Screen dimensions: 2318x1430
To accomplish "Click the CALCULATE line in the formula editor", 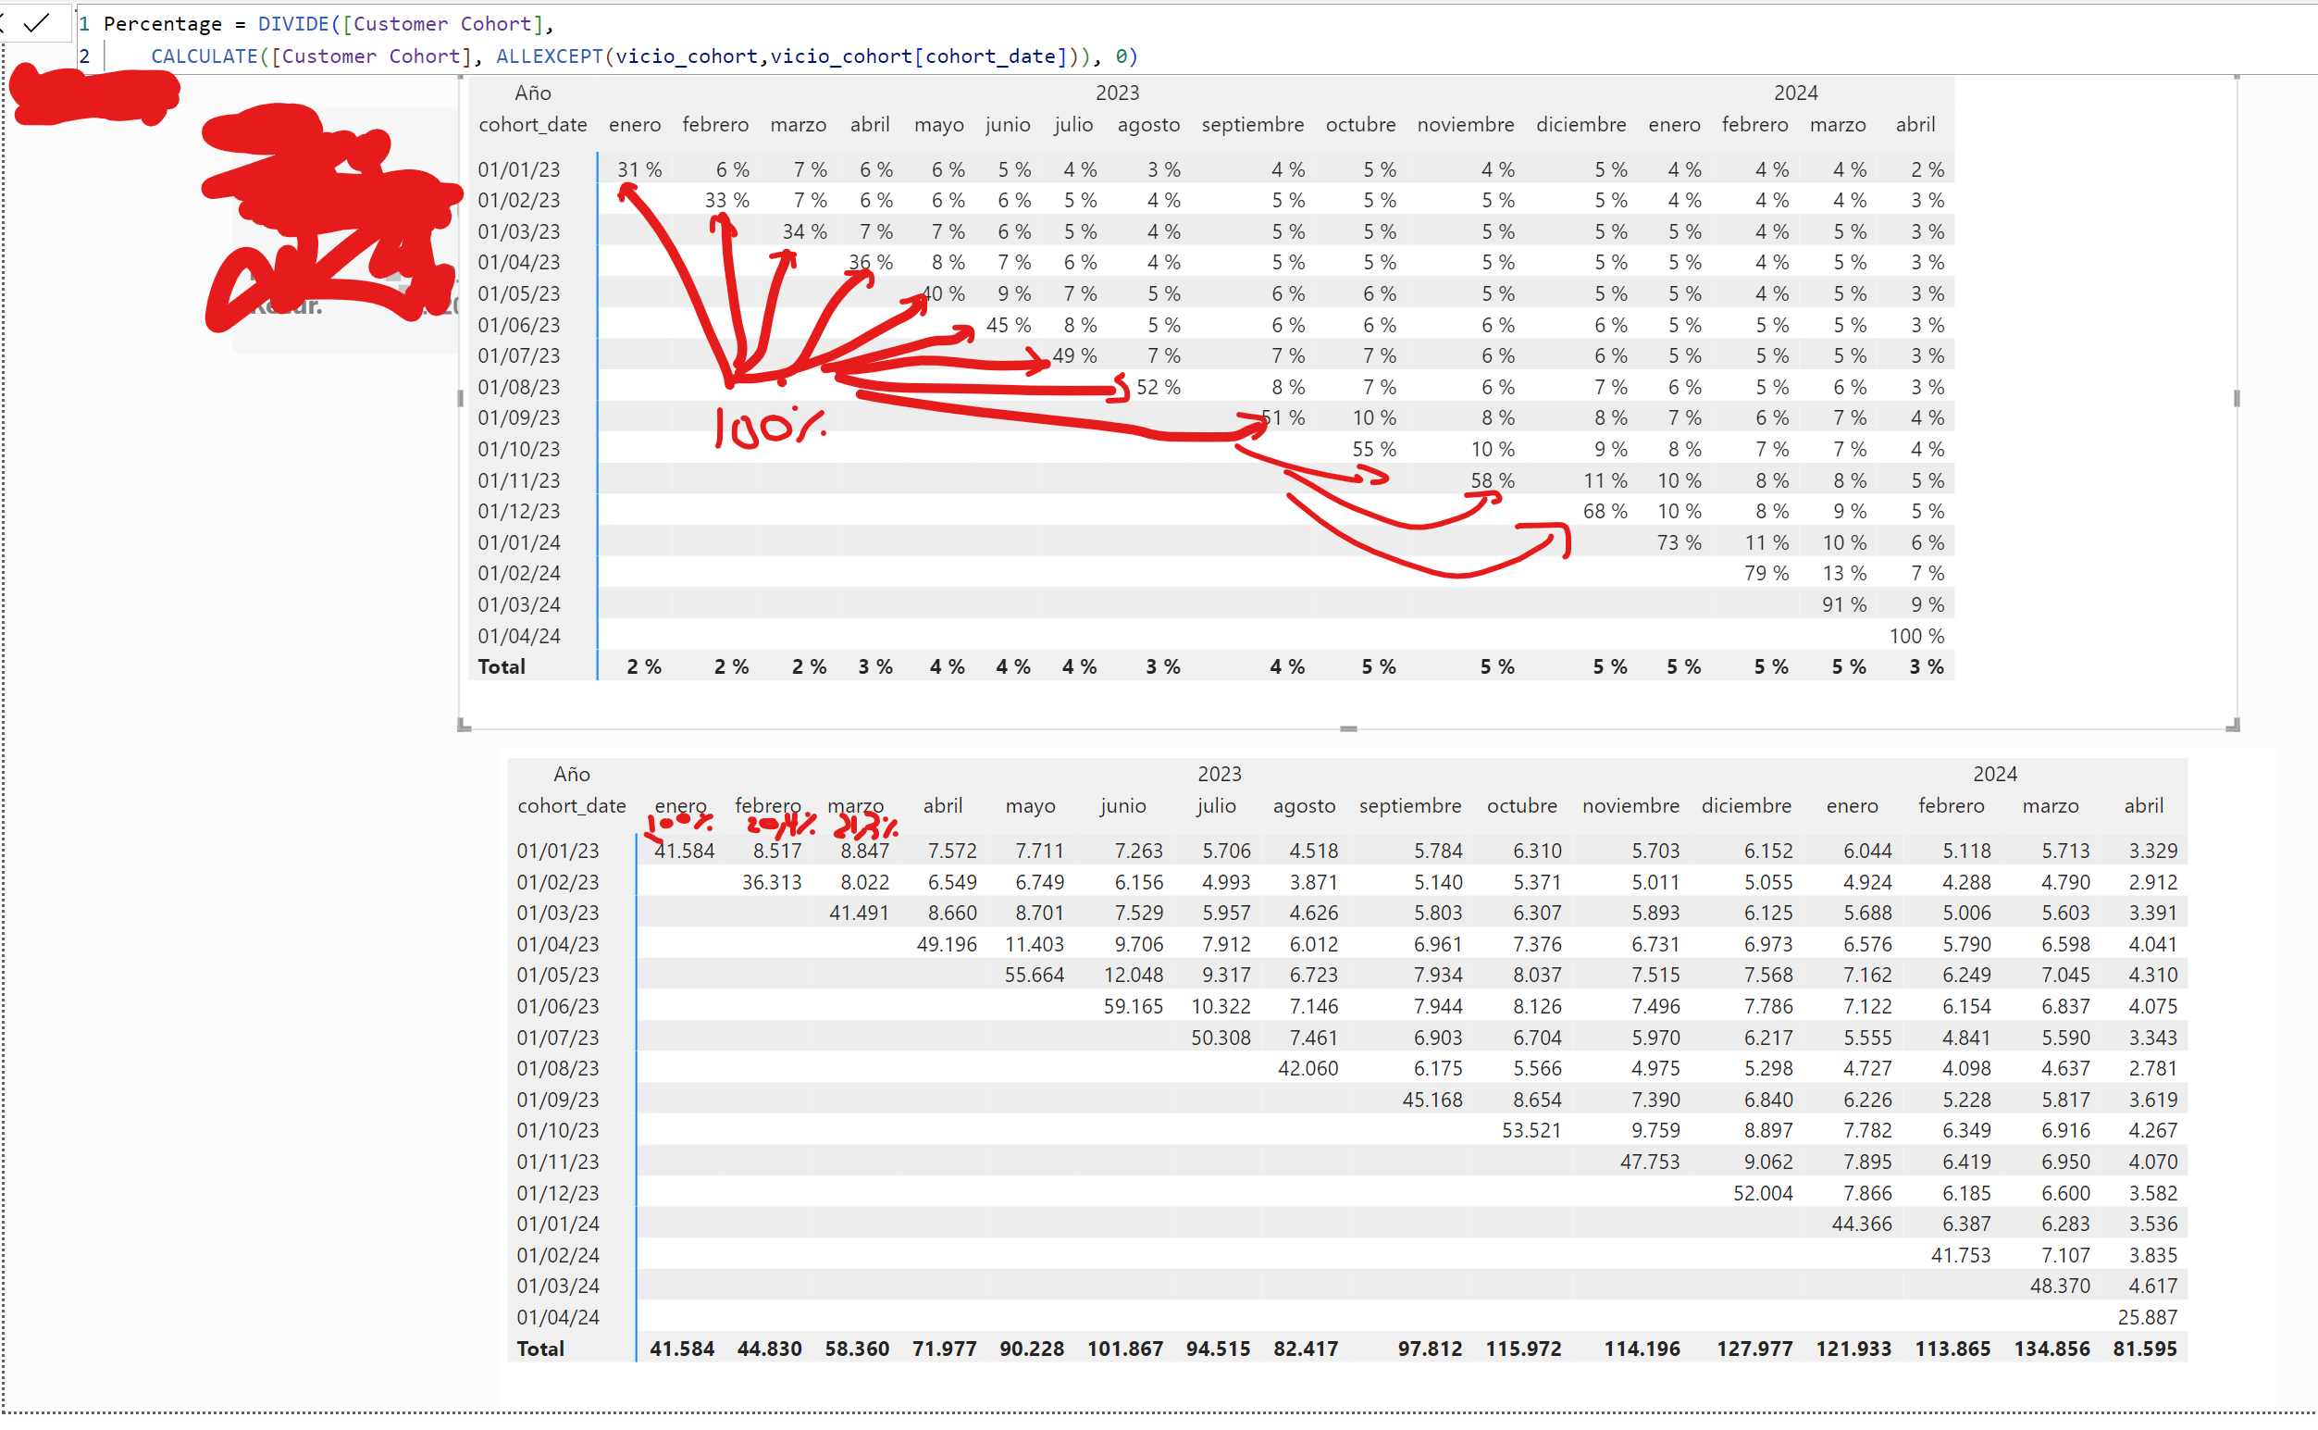I will [644, 56].
